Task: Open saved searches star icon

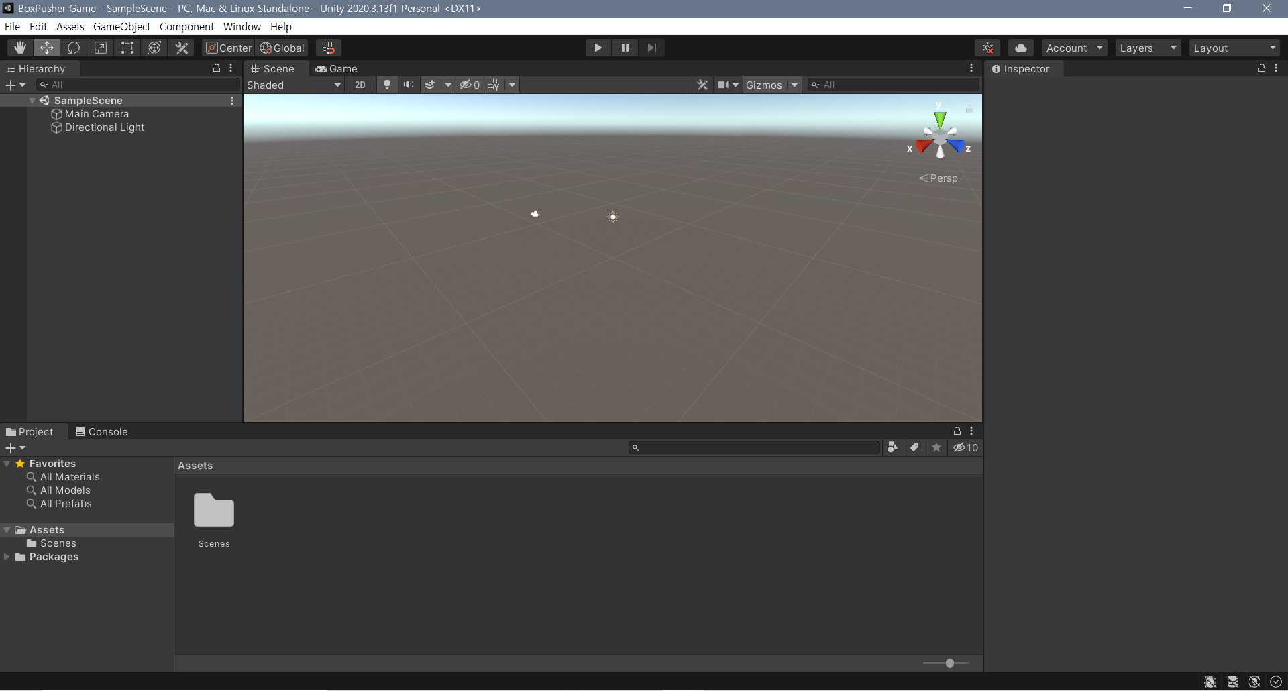Action: pos(936,447)
